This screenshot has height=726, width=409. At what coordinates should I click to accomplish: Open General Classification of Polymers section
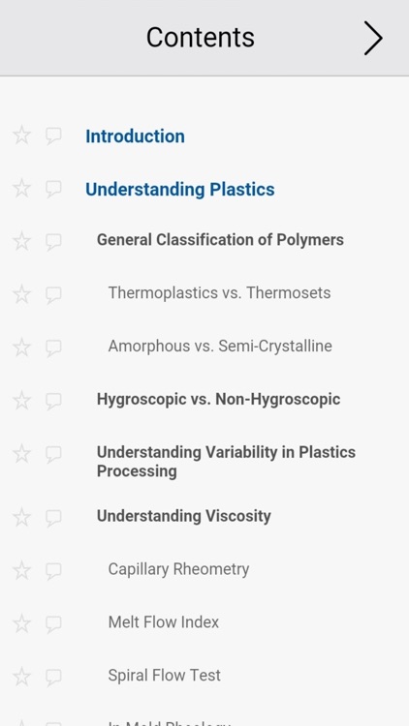click(220, 240)
